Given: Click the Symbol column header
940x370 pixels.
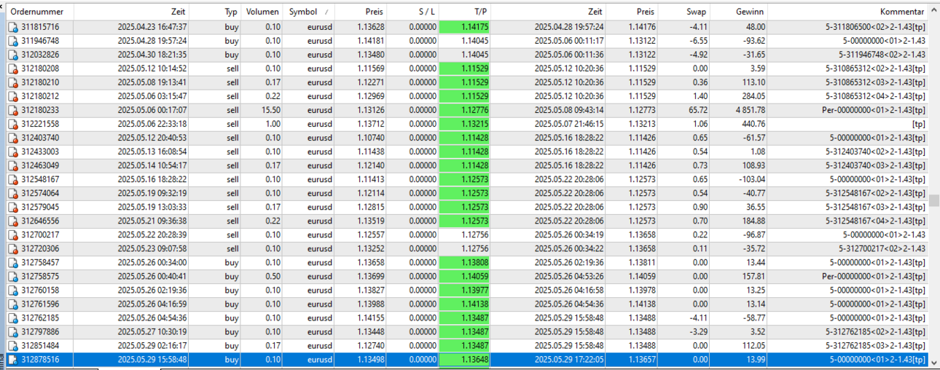Looking at the screenshot, I should (309, 12).
